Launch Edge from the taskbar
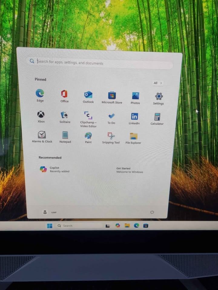218x290 pixels. tap(137, 225)
